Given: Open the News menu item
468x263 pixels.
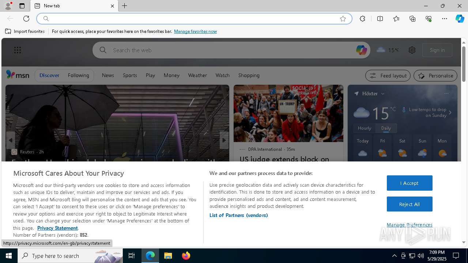Looking at the screenshot, I should click(x=108, y=75).
